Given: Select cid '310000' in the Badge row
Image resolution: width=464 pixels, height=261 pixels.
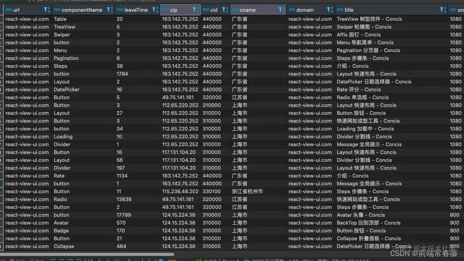Looking at the screenshot, I should (x=215, y=230).
